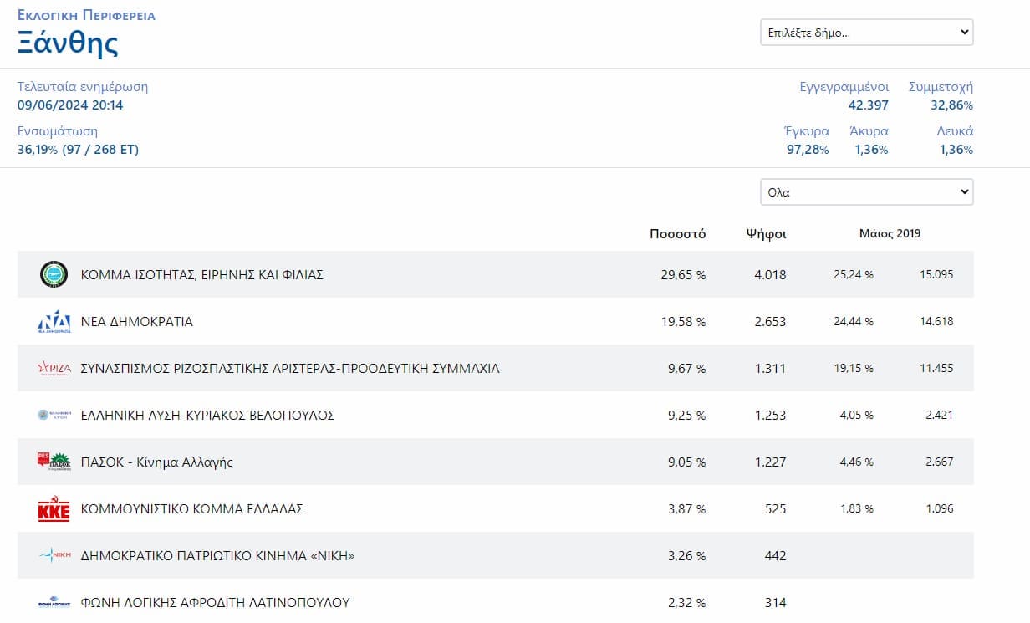
Task: Click the valid votes value 97,28%
Action: (x=808, y=150)
